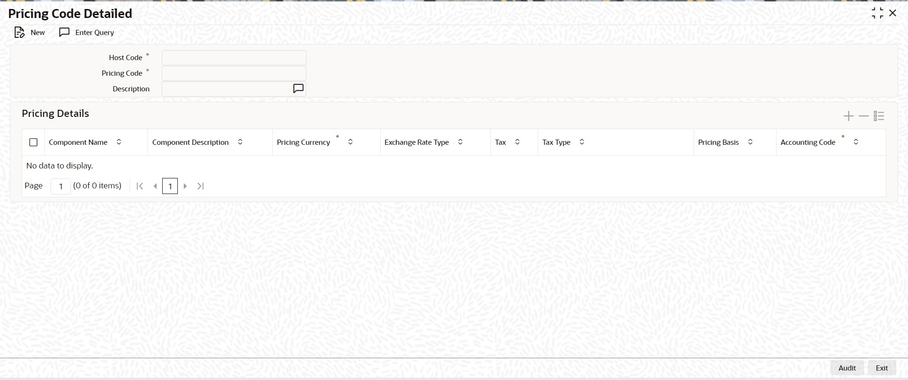The height and width of the screenshot is (380, 908).
Task: Go to the next page
Action: pyautogui.click(x=185, y=186)
